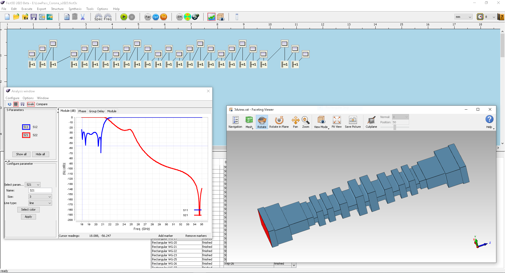Click Hide all in S-Parameters panel

tap(41, 154)
